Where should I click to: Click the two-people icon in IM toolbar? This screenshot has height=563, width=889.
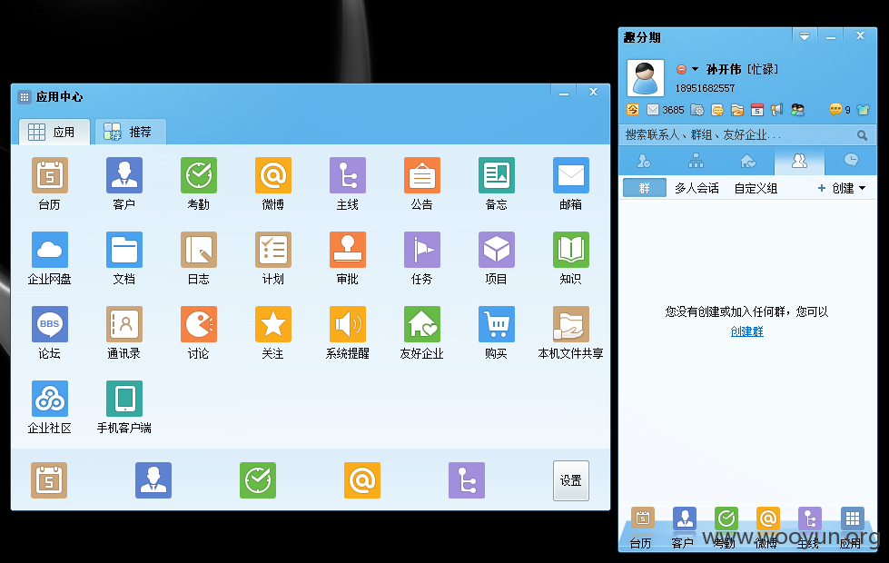(797, 110)
